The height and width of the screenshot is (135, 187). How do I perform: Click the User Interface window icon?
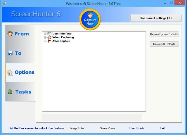point(49,34)
